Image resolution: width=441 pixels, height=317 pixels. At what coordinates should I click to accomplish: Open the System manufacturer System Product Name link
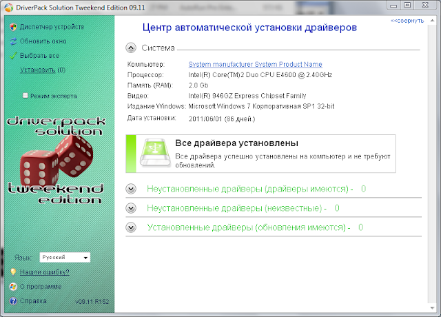pos(255,64)
